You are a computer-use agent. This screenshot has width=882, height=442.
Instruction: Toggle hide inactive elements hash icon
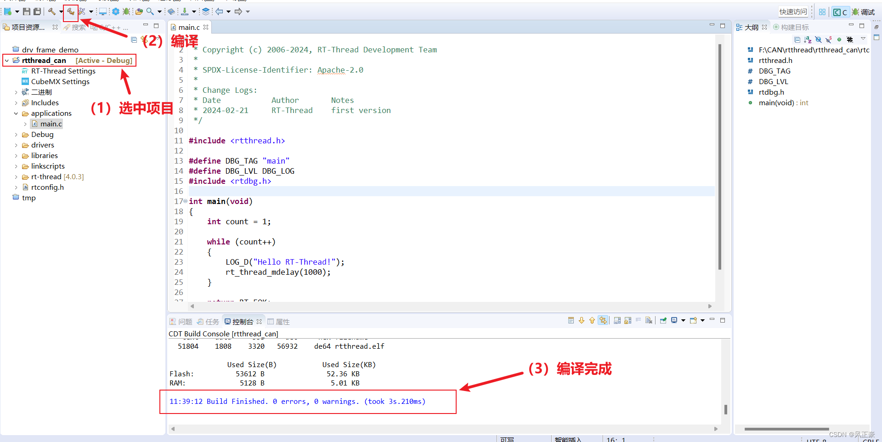[x=850, y=40]
